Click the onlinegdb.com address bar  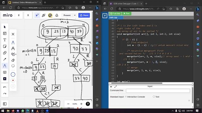click(139, 9)
